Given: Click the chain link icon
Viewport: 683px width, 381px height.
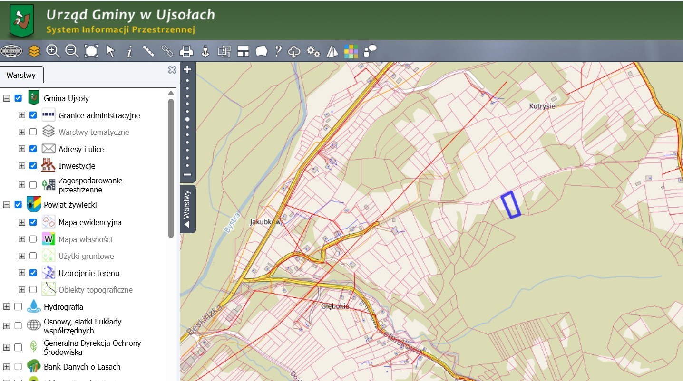Looking at the screenshot, I should pos(167,51).
